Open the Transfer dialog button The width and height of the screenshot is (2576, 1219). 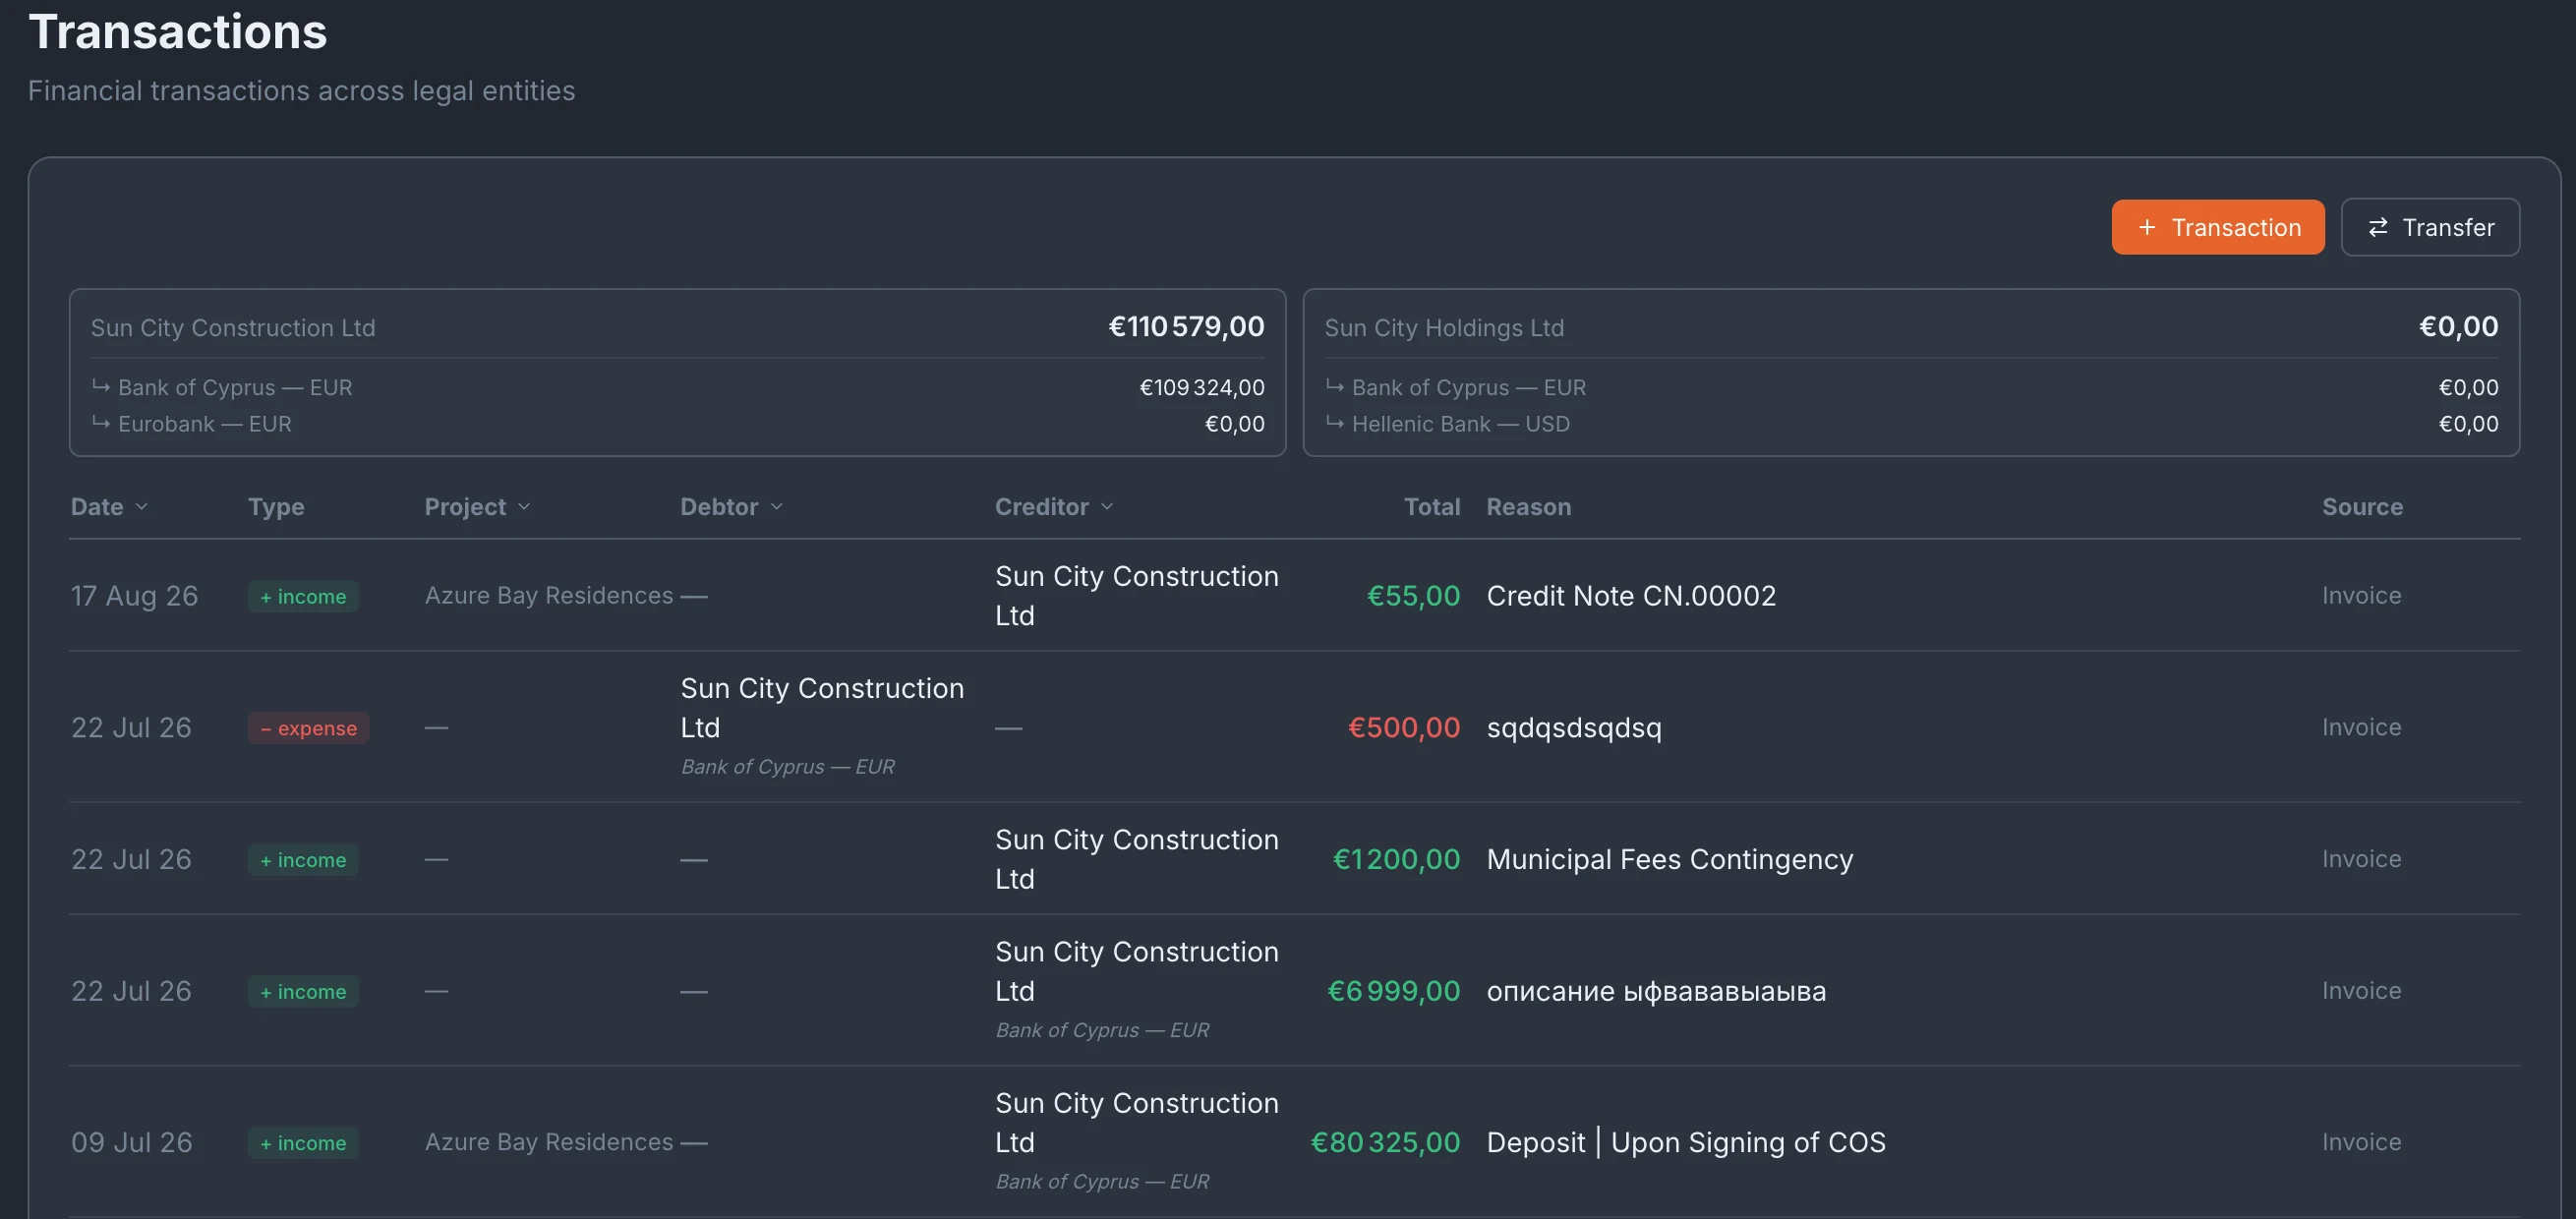click(x=2429, y=227)
